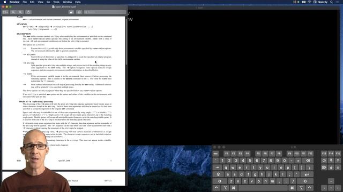Click the right command key on keyboard viewer
This screenshot has height=192, width=343.
[292, 188]
